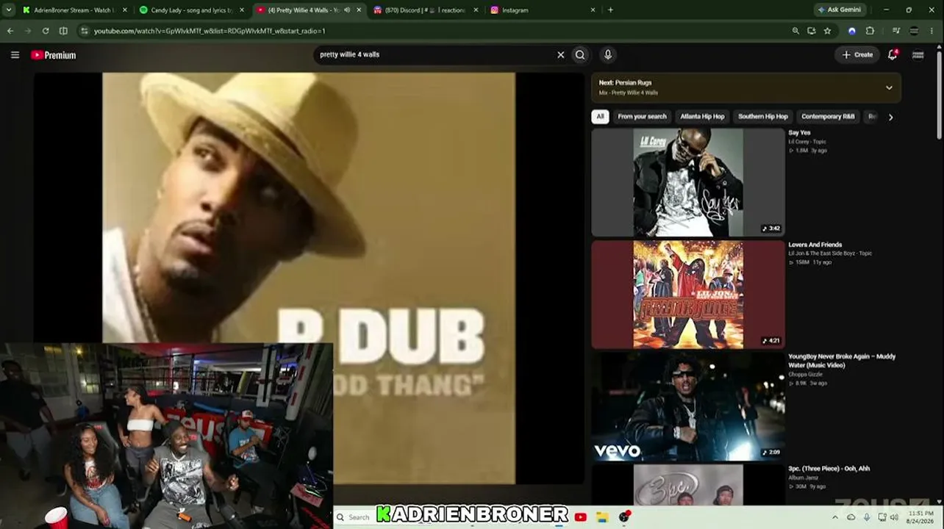Click the main Pretty Willie video player

pyautogui.click(x=309, y=278)
